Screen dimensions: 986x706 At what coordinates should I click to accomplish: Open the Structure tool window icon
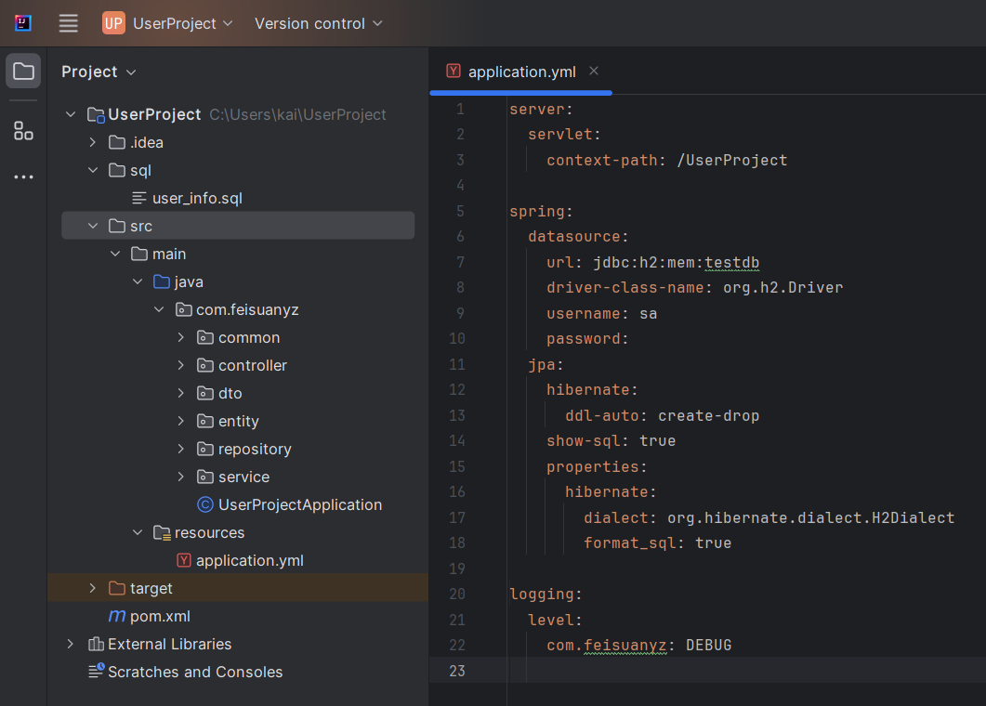tap(23, 131)
